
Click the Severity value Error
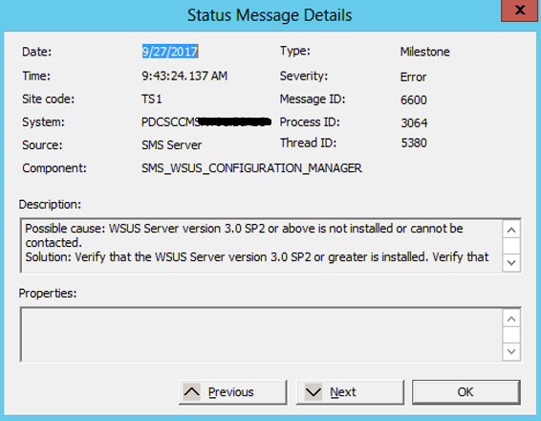413,77
